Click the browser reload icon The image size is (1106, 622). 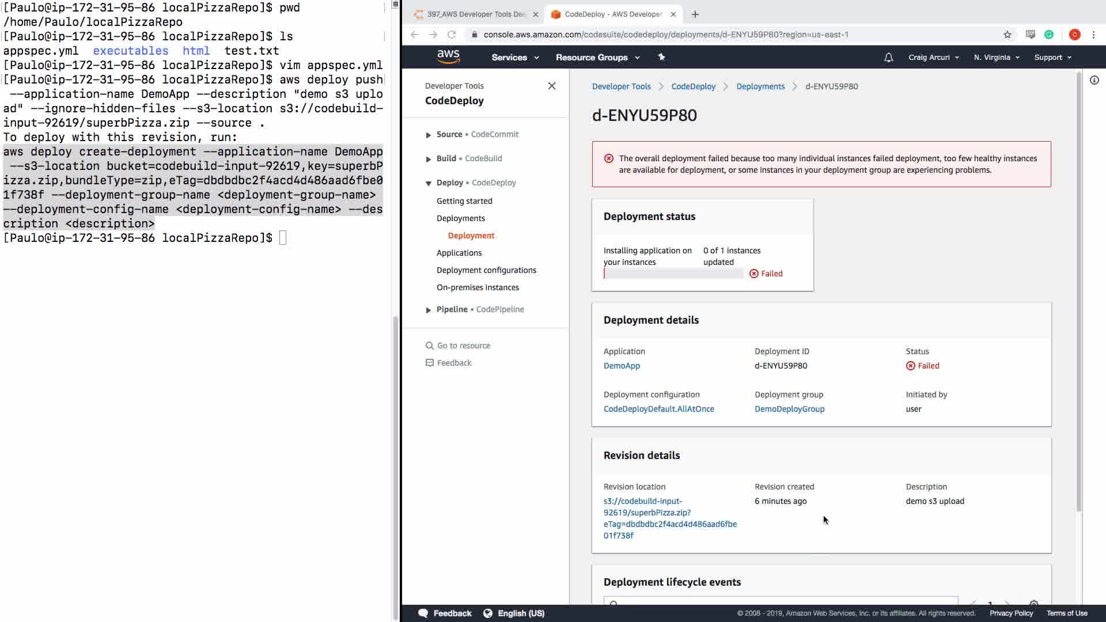[452, 35]
